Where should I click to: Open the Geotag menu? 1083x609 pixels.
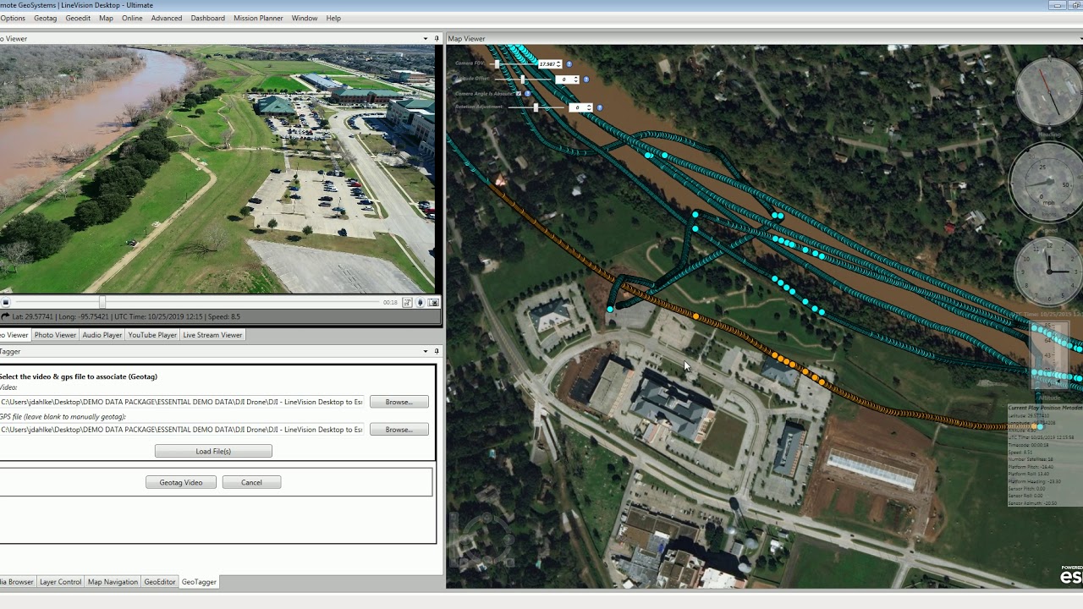click(46, 18)
